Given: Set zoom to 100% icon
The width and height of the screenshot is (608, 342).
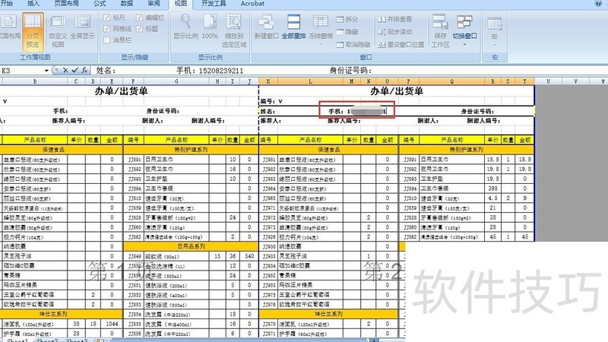Looking at the screenshot, I should click(210, 22).
